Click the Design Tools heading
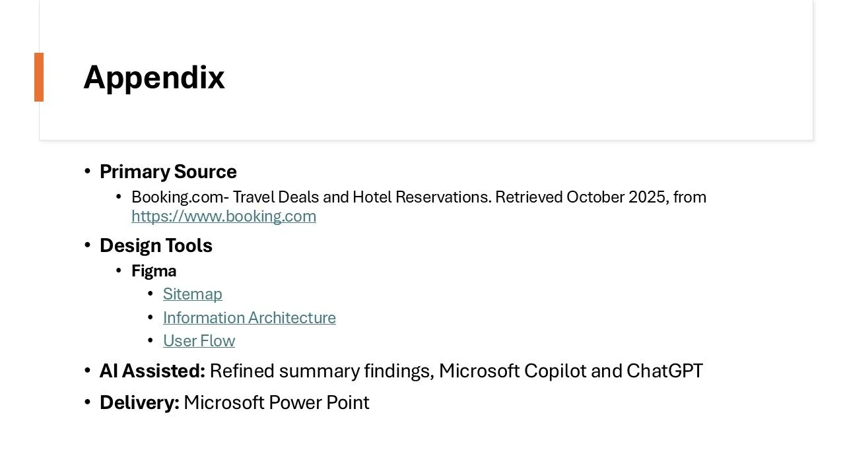This screenshot has width=845, height=475. pos(156,245)
